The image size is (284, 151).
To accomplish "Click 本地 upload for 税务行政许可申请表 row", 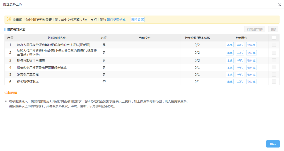I will 230,61.
